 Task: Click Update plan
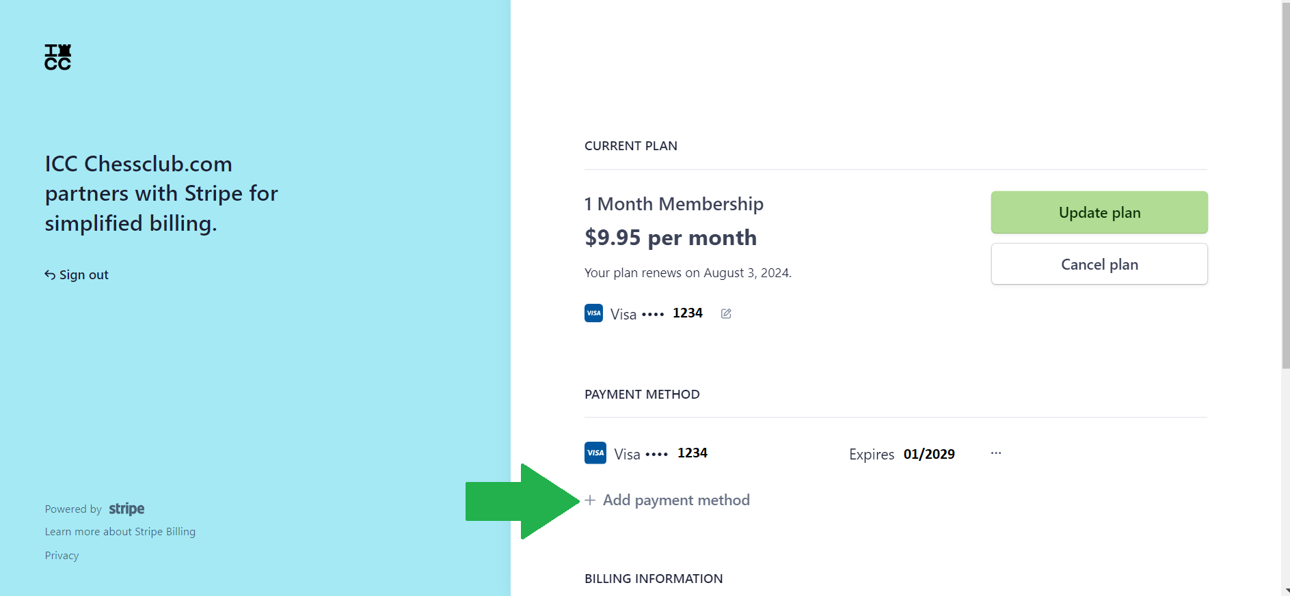1098,212
